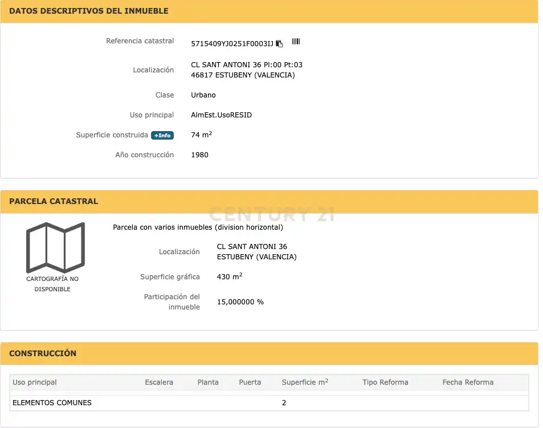Screen dimensions: 543x428
Task: Click the postal line 46817 ESTUBENY (VALENCIA)
Action: 243,75
